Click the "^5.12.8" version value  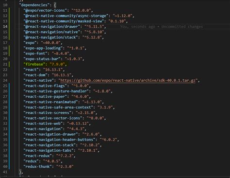(92, 37)
